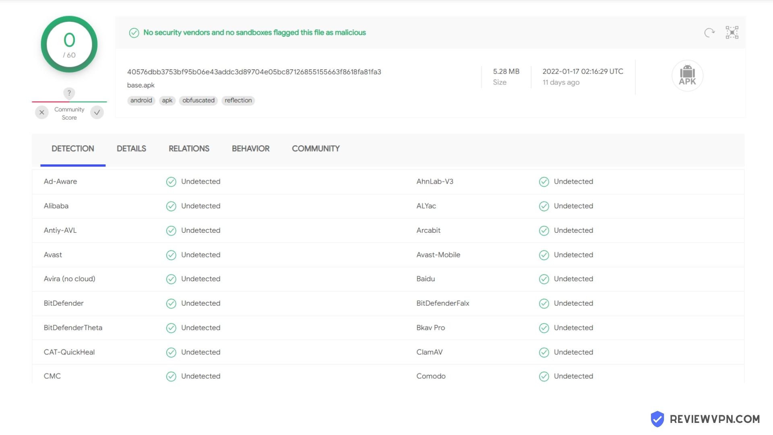The width and height of the screenshot is (773, 435).
Task: Click the ClamAV vendor name
Action: point(429,352)
